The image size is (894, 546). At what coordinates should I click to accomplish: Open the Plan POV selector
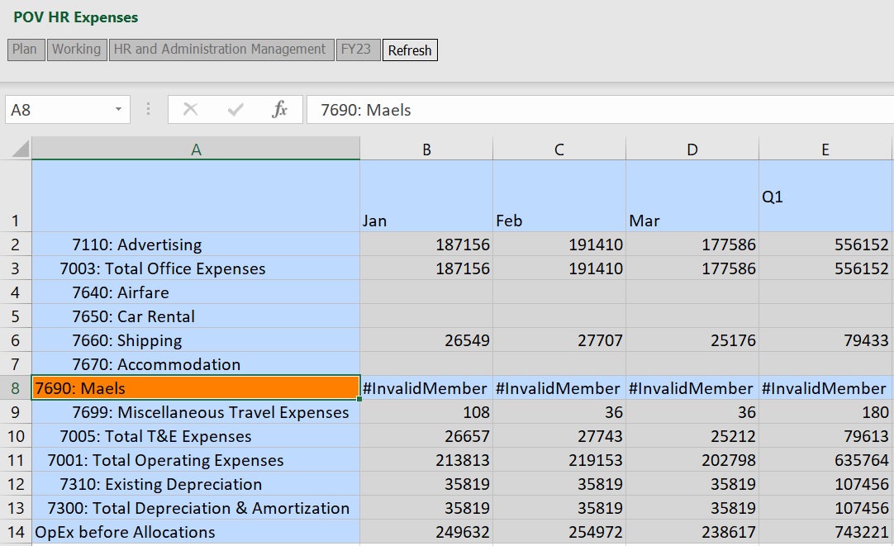pyautogui.click(x=25, y=50)
